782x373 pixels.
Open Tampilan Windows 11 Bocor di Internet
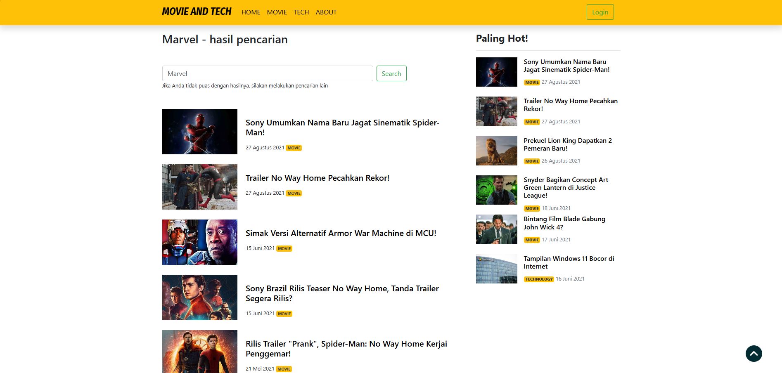coord(569,262)
